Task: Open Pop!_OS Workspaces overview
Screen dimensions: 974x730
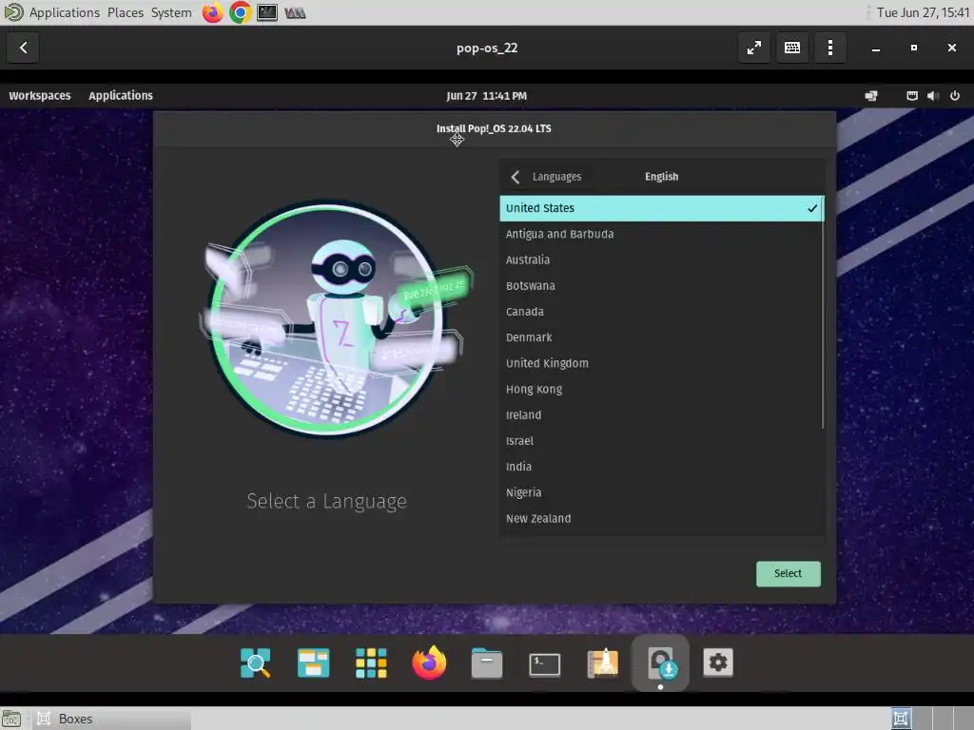Action: coord(40,96)
